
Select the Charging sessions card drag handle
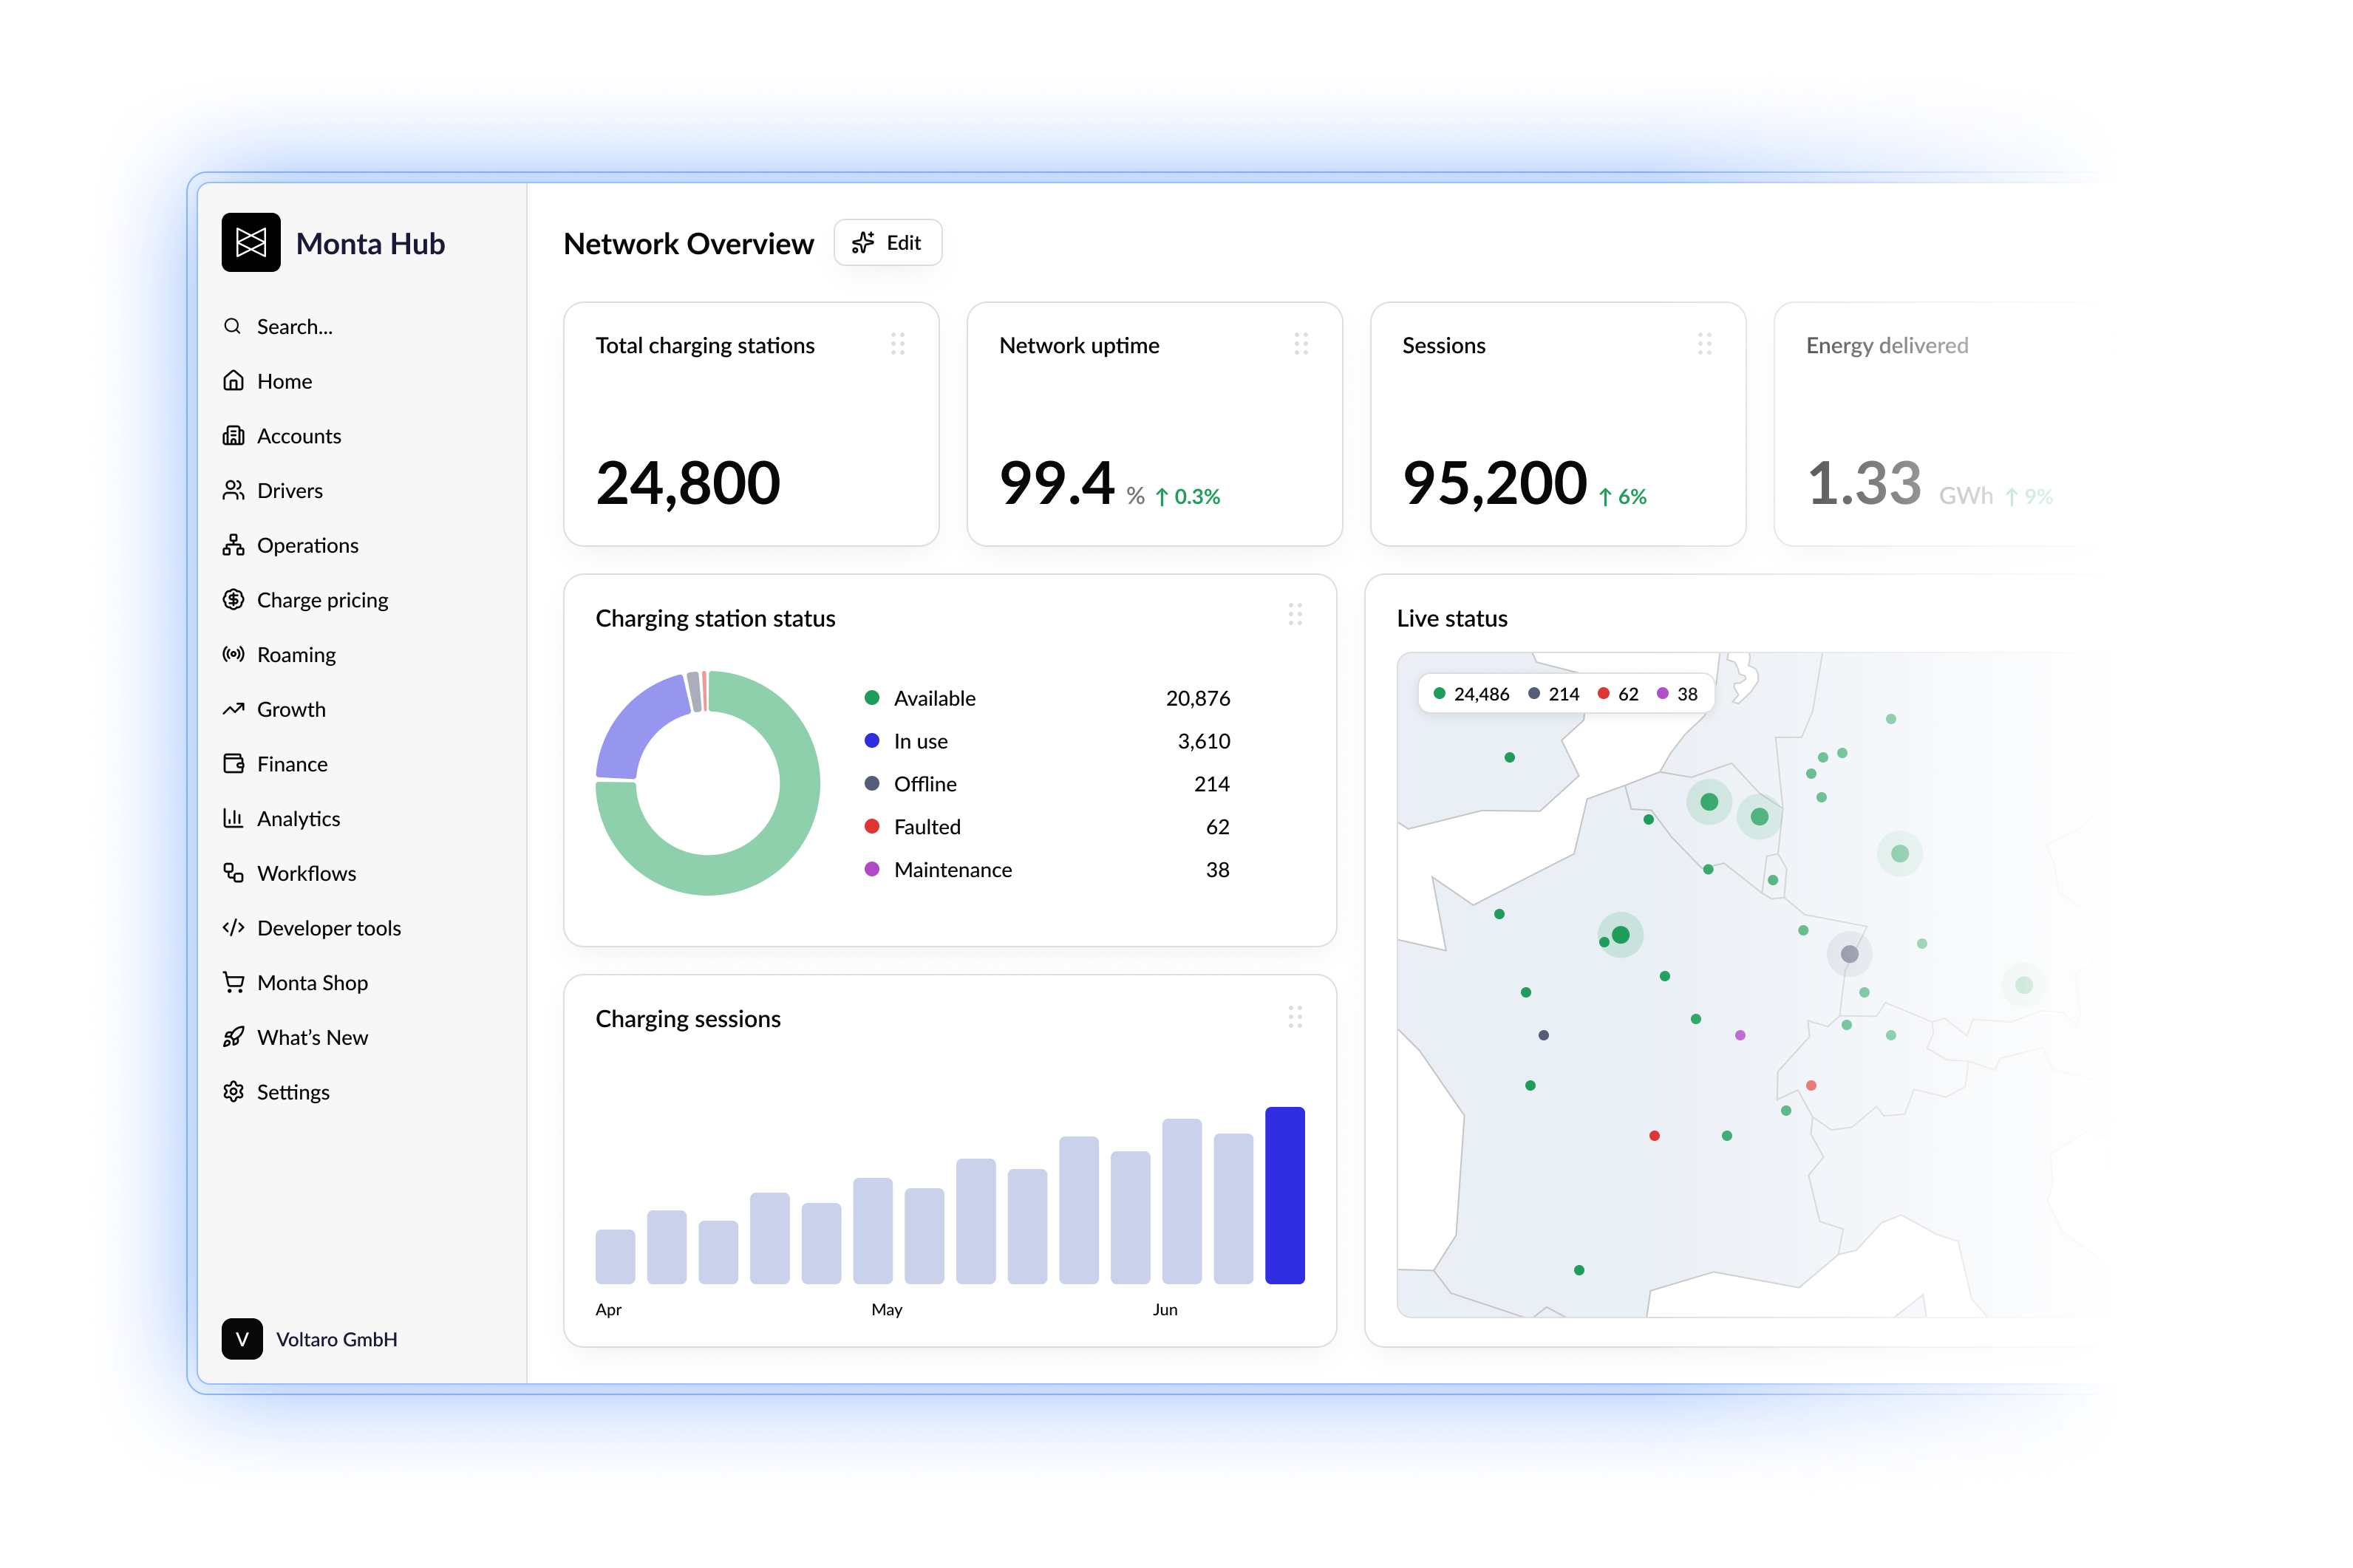coord(1295,1017)
